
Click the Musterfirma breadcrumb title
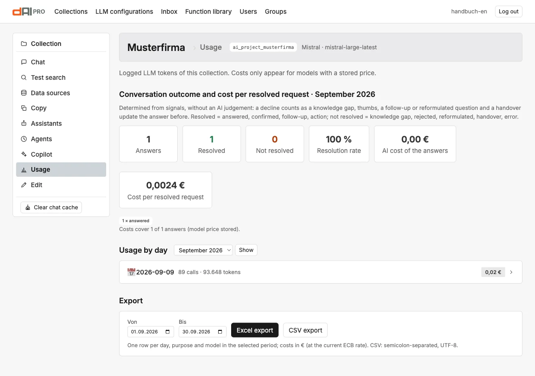pos(156,48)
